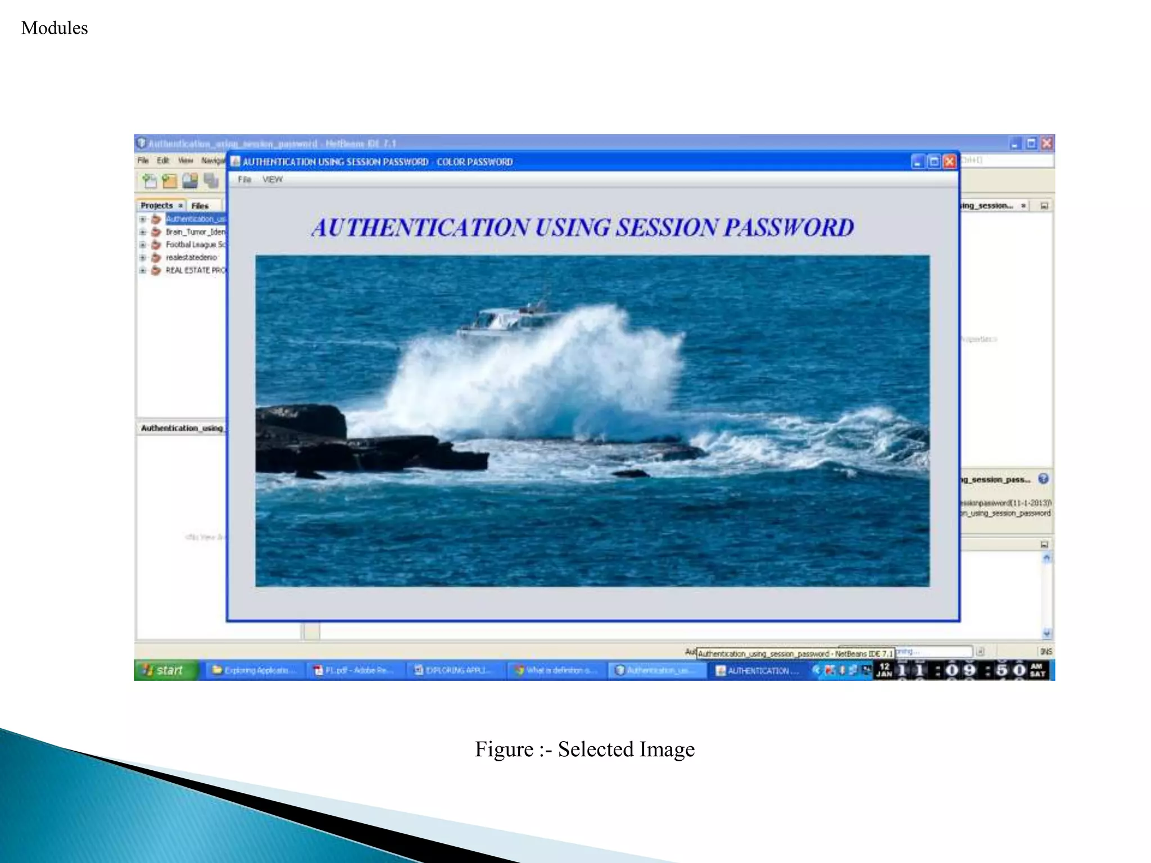This screenshot has height=863, width=1151.
Task: Click the system tray expand arrow icon
Action: tap(817, 670)
